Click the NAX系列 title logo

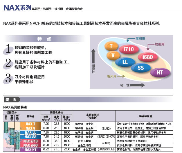pos(17,8)
